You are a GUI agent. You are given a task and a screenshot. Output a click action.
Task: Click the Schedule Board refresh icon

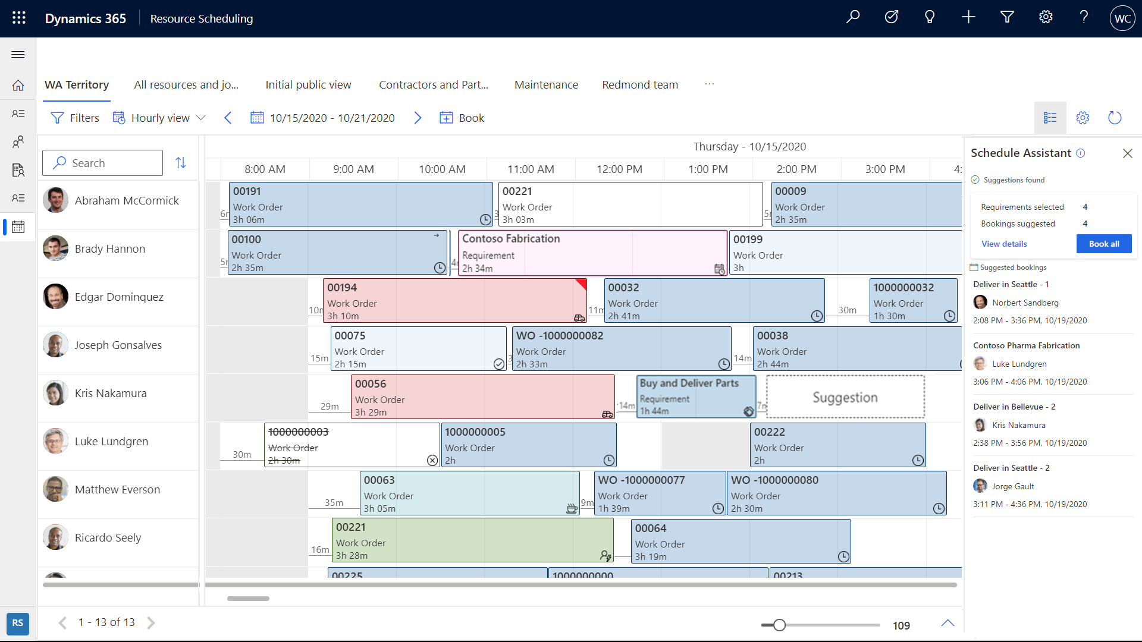tap(1115, 118)
